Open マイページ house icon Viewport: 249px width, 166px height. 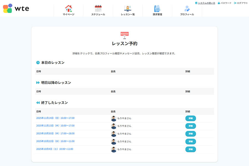point(68,8)
